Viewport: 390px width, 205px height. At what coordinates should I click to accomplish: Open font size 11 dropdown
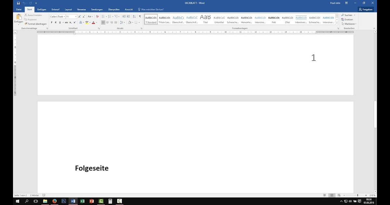[76, 17]
